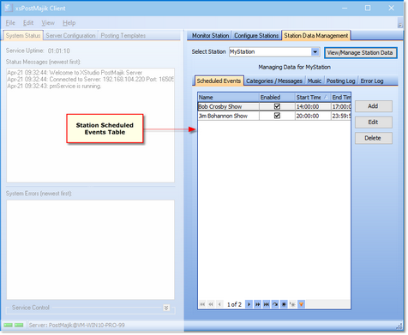This screenshot has width=408, height=335.
Task: Click the View/Manage Station Data button
Action: click(360, 53)
